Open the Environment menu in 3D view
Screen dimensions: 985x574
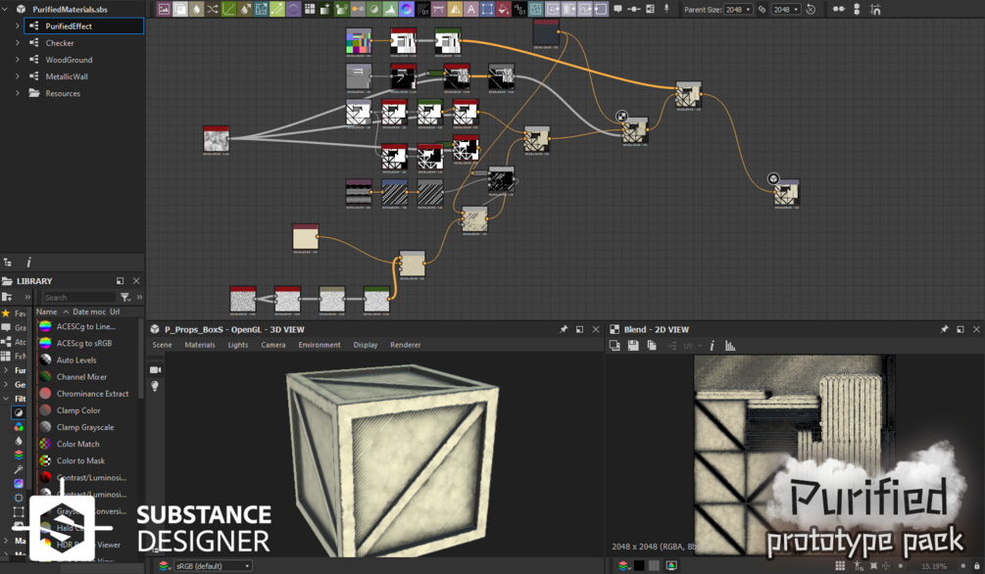click(x=320, y=345)
